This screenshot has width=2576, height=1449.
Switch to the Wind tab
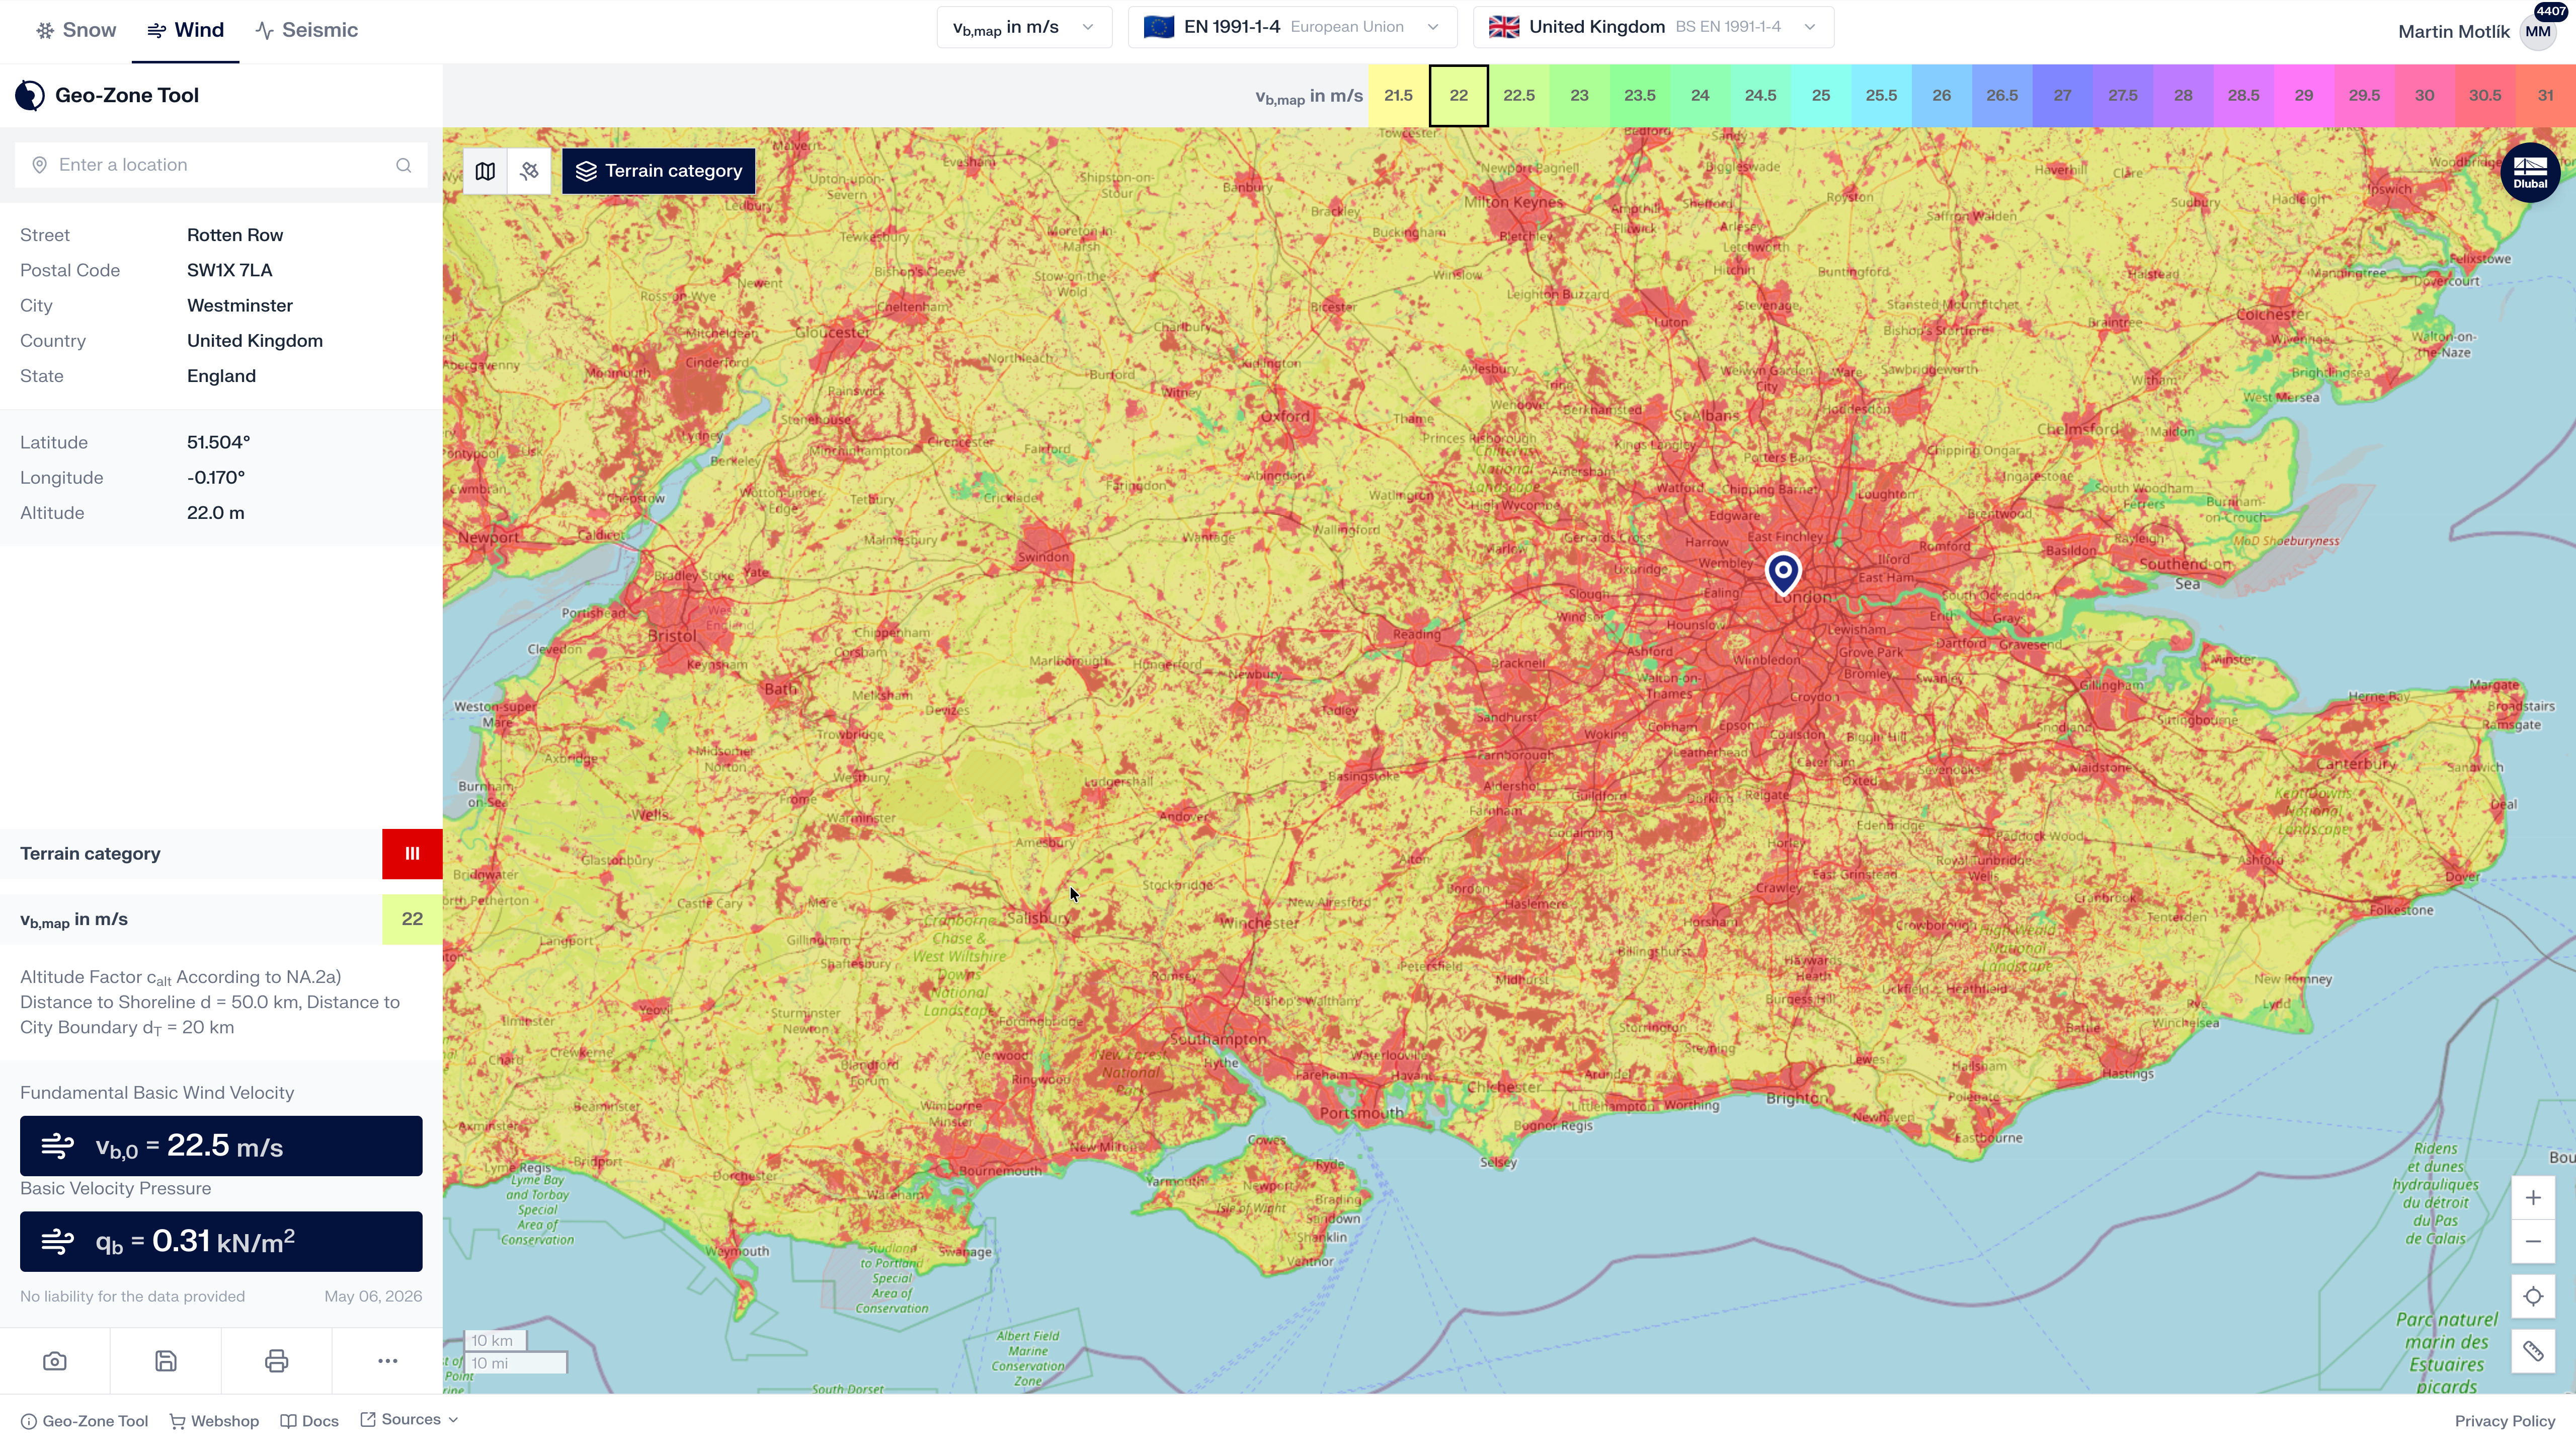pyautogui.click(x=185, y=30)
